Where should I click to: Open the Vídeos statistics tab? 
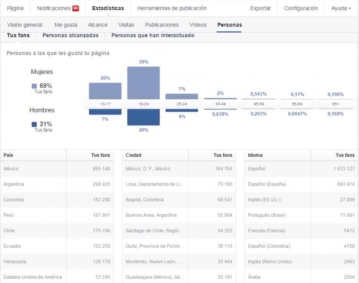(198, 25)
